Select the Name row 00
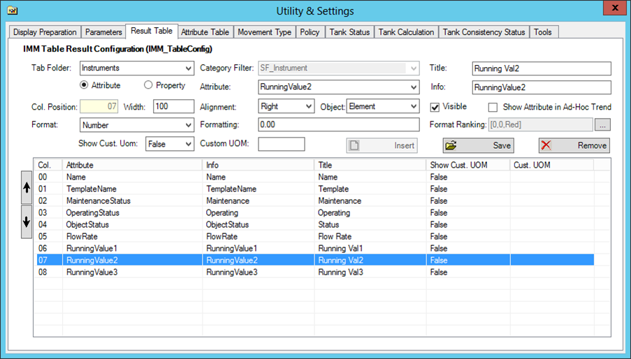This screenshot has height=359, width=631. pyautogui.click(x=316, y=177)
